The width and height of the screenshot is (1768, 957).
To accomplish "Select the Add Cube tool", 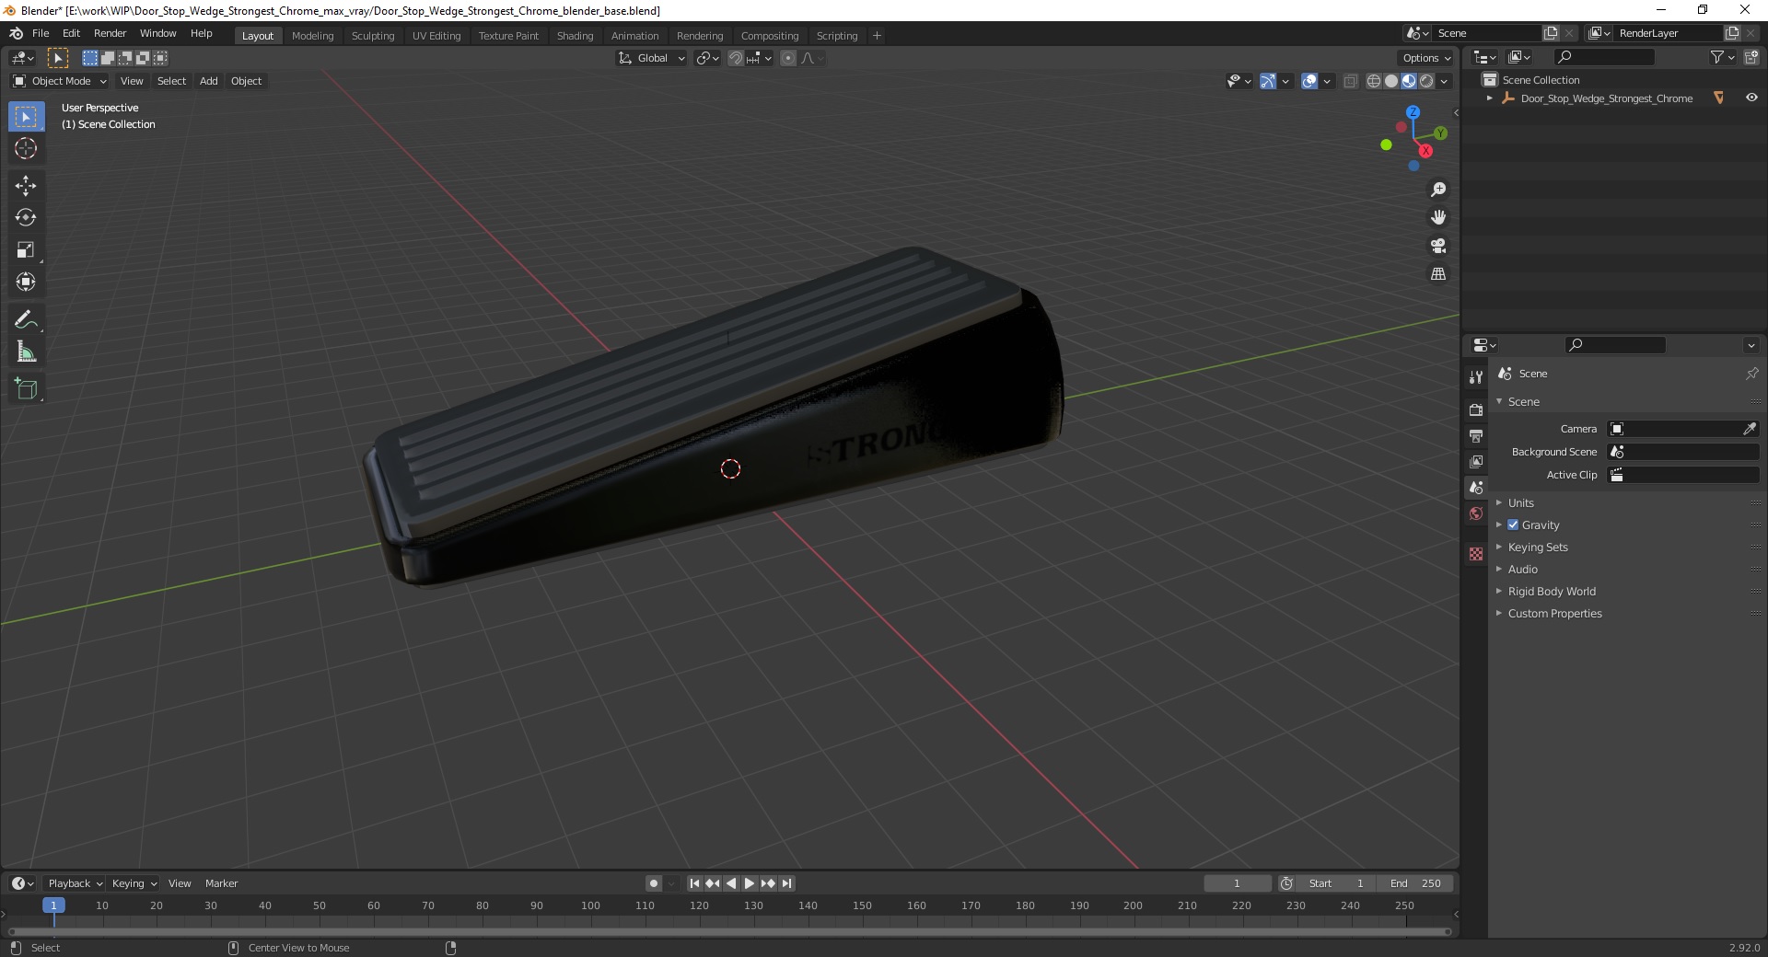I will pos(26,389).
